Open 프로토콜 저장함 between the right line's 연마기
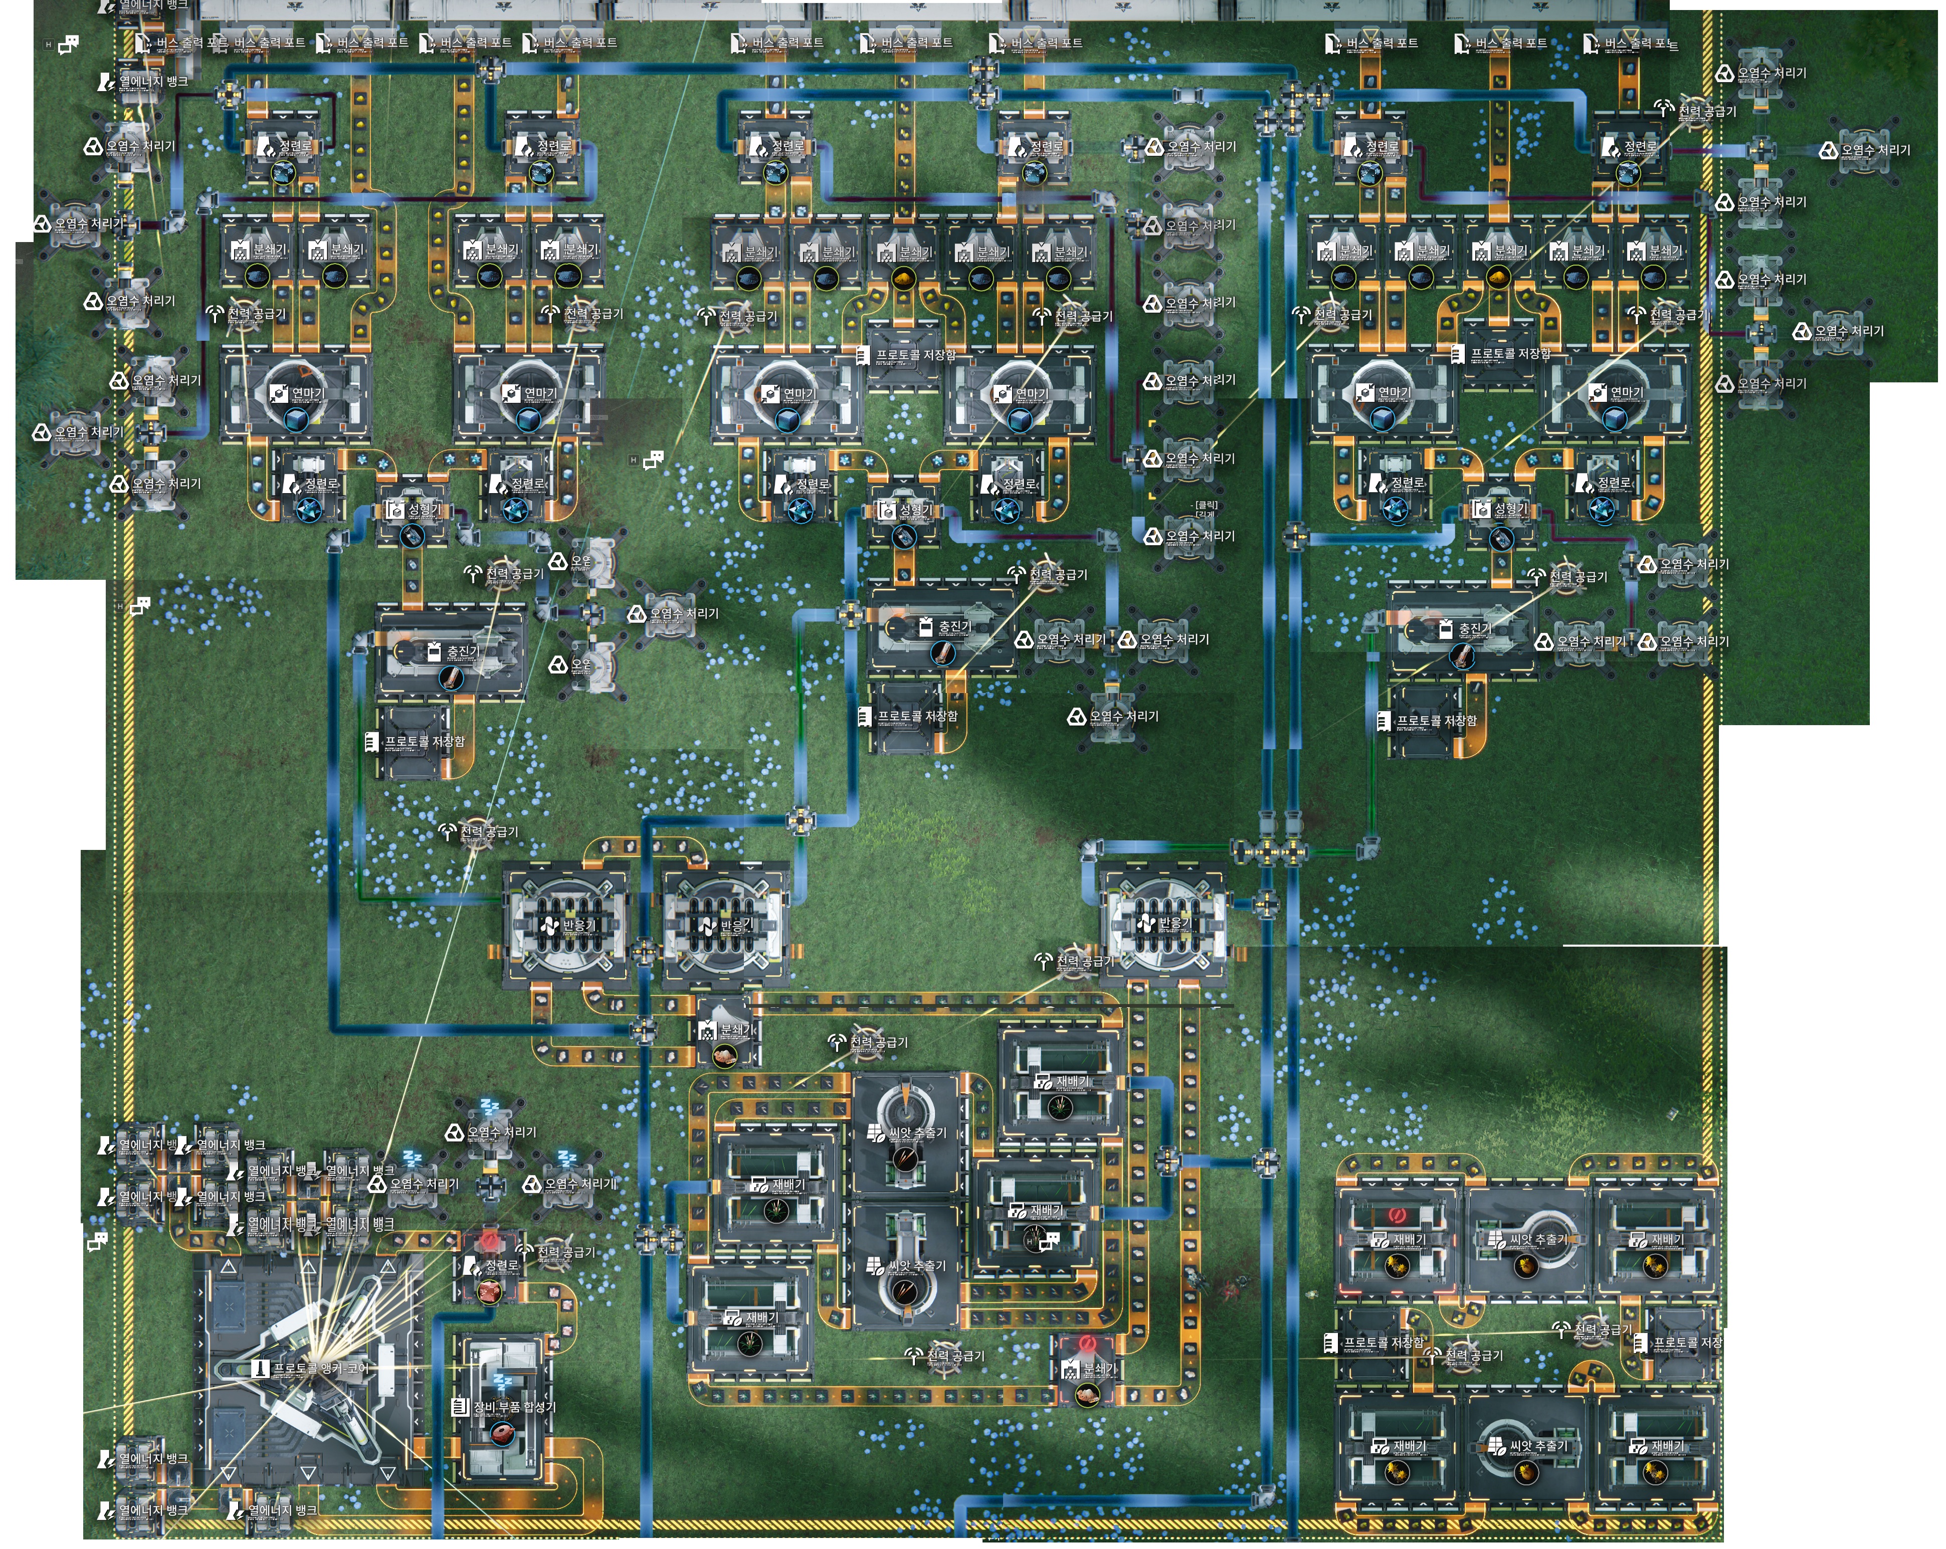The width and height of the screenshot is (1946, 1549). 1499,354
